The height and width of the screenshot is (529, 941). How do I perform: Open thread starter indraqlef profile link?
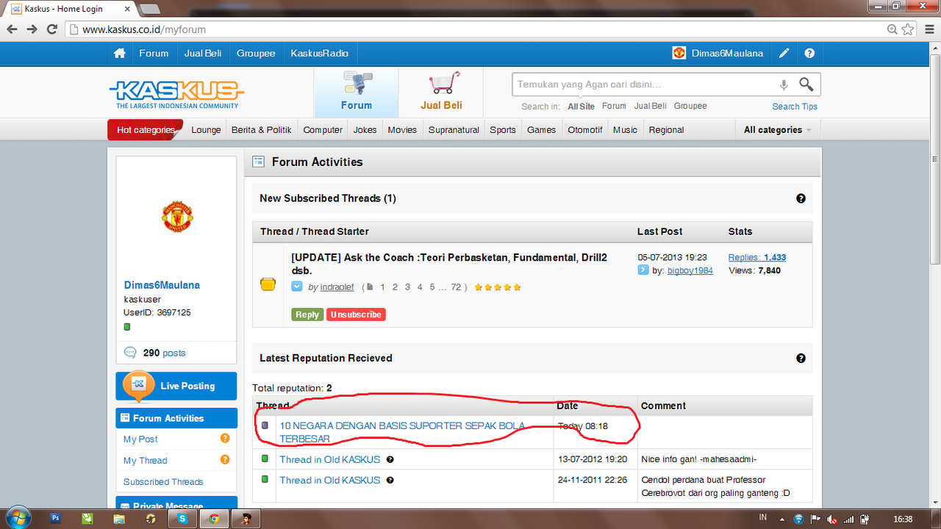coord(337,287)
